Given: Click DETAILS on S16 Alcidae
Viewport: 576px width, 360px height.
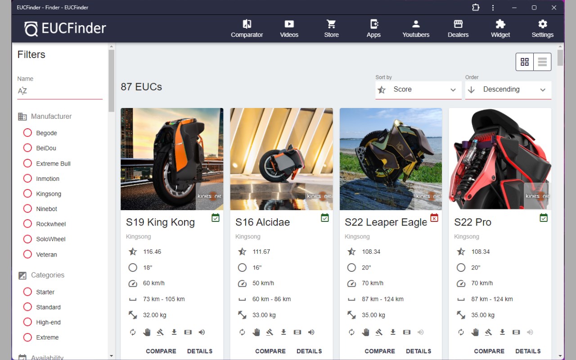Looking at the screenshot, I should 309,351.
